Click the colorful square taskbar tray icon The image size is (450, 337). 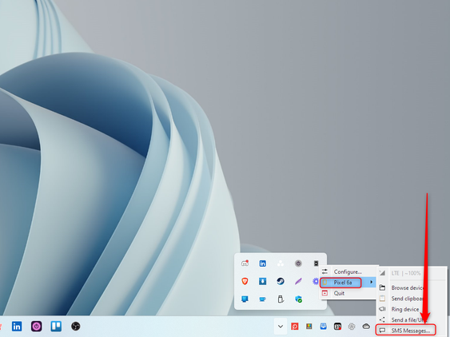[x=309, y=327]
